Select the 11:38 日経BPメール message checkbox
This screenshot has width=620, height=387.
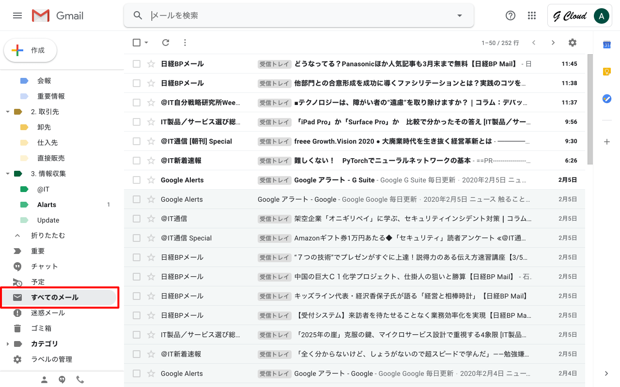tap(137, 83)
